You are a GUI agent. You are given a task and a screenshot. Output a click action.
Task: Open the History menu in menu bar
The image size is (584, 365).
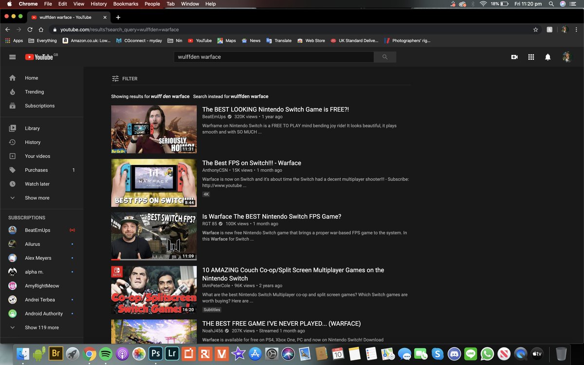click(99, 4)
